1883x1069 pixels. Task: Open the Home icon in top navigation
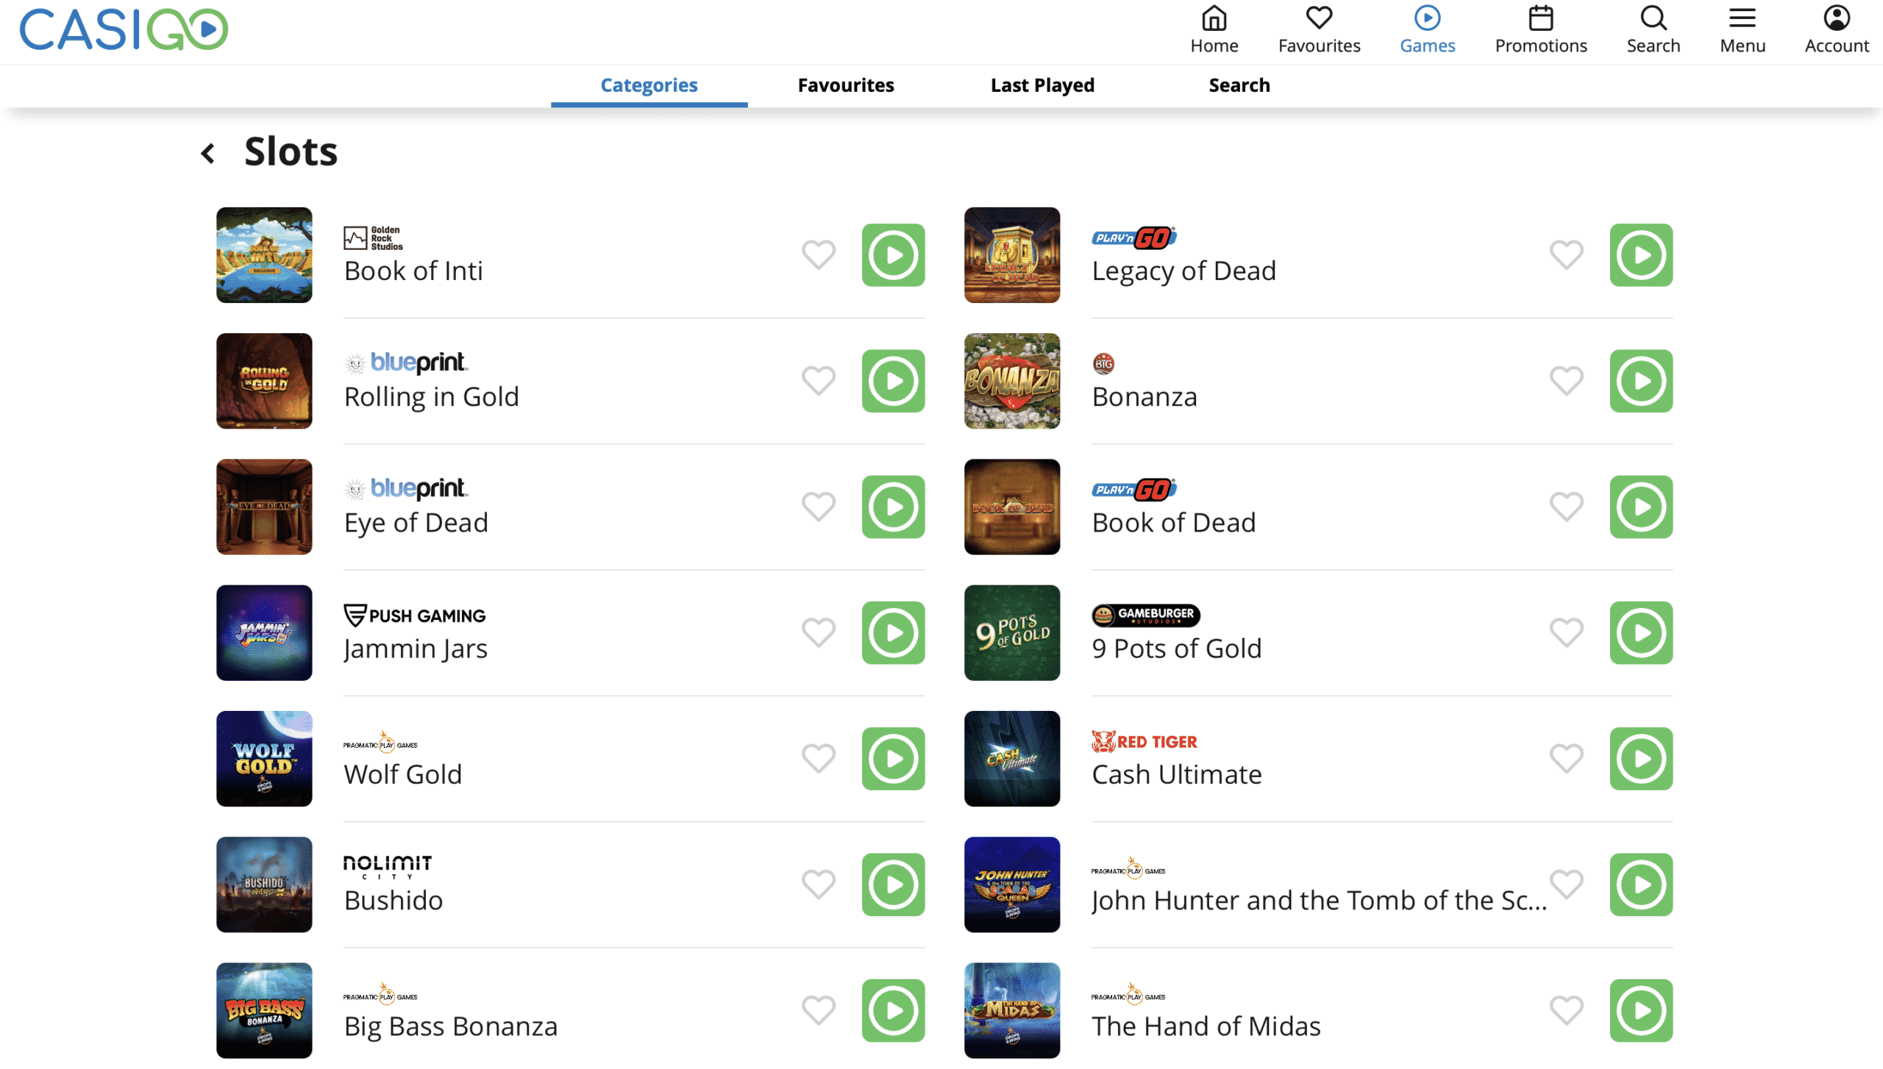click(1214, 18)
